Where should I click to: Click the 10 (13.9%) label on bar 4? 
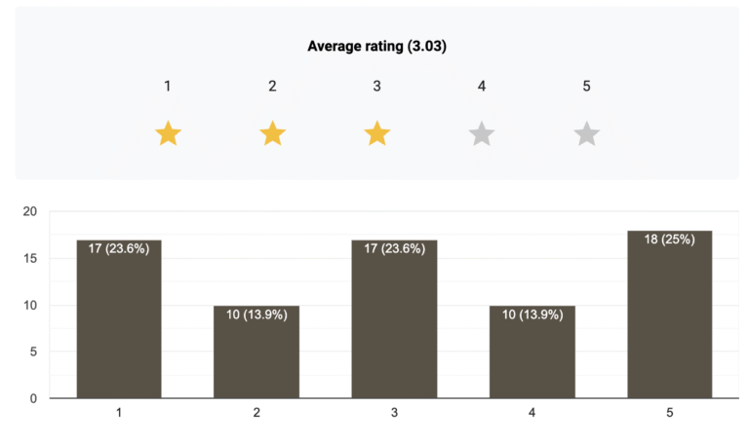click(532, 314)
